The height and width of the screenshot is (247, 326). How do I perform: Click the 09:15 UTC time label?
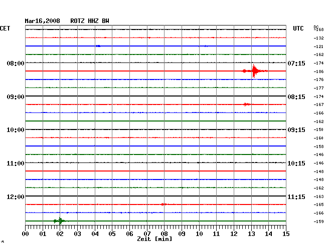[296, 130]
